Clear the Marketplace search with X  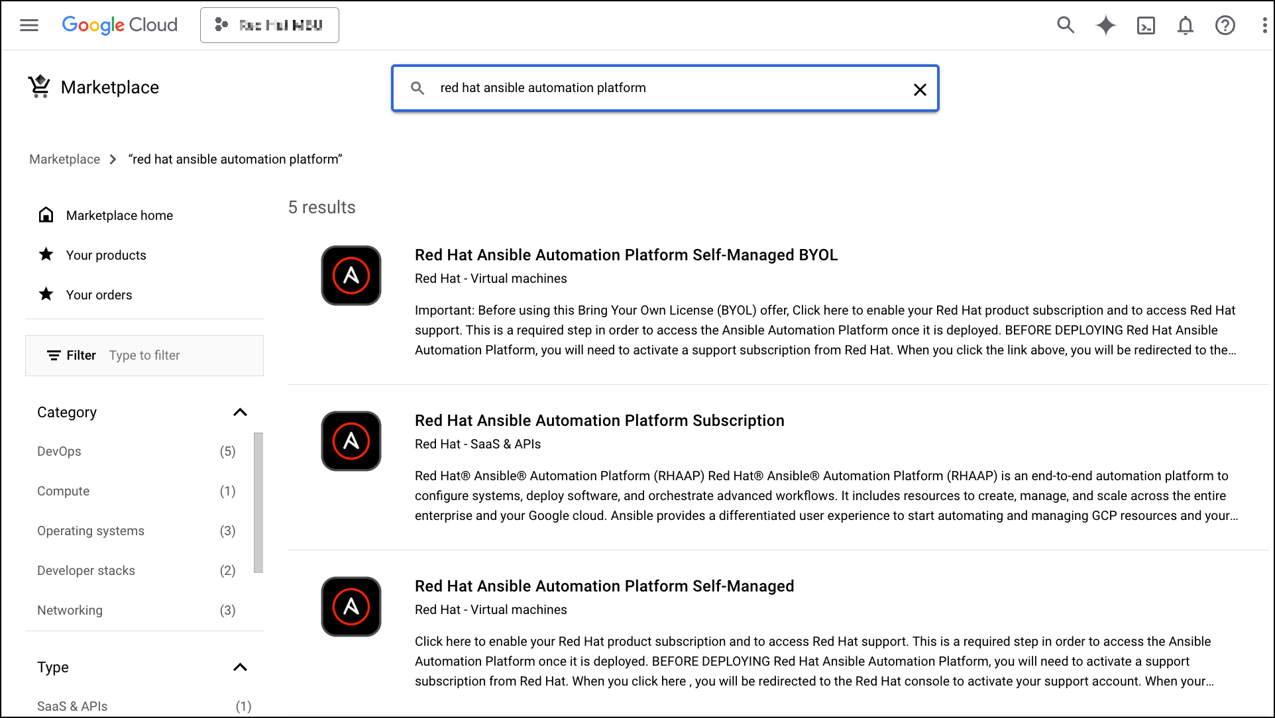[x=920, y=89]
